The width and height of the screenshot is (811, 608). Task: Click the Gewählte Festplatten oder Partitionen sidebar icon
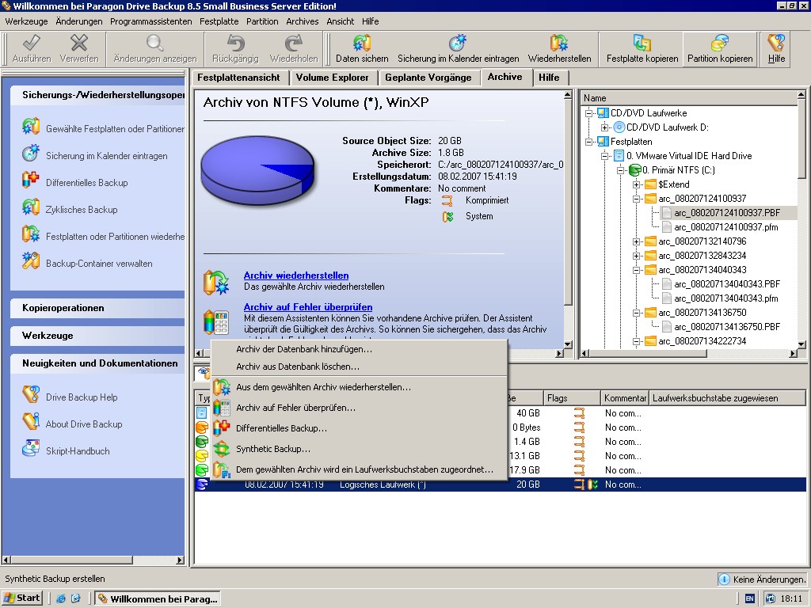(31, 127)
